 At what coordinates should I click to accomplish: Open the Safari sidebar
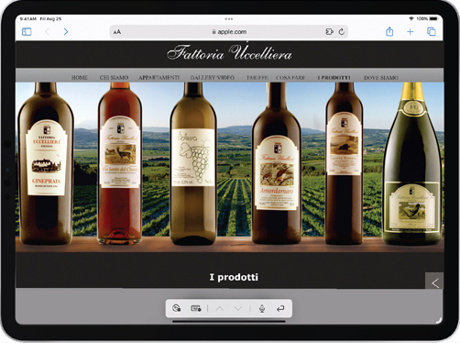[27, 31]
